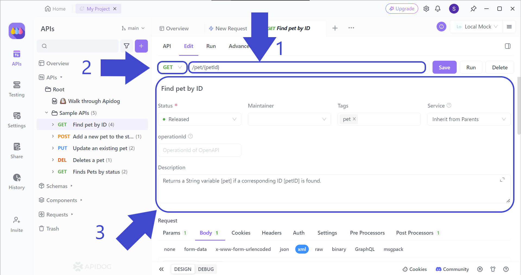Collapse the sidebar using the double-chevron icon
This screenshot has height=275, width=521.
(161, 269)
